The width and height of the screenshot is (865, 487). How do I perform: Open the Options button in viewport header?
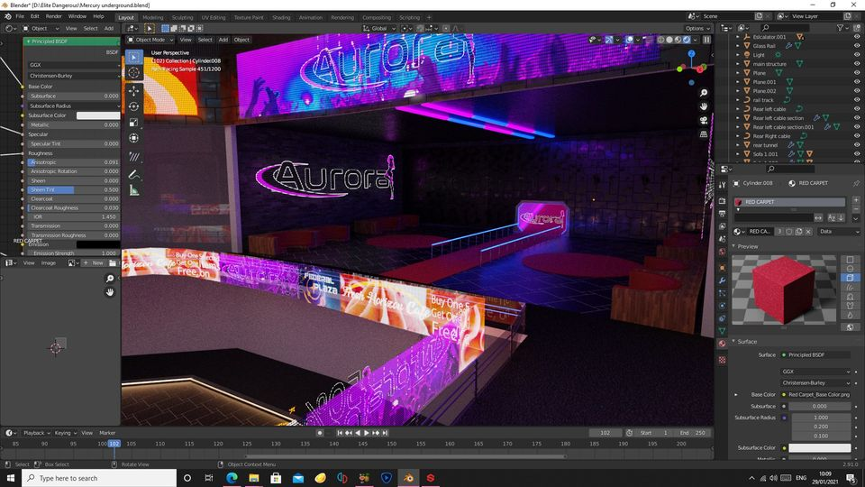click(x=697, y=28)
